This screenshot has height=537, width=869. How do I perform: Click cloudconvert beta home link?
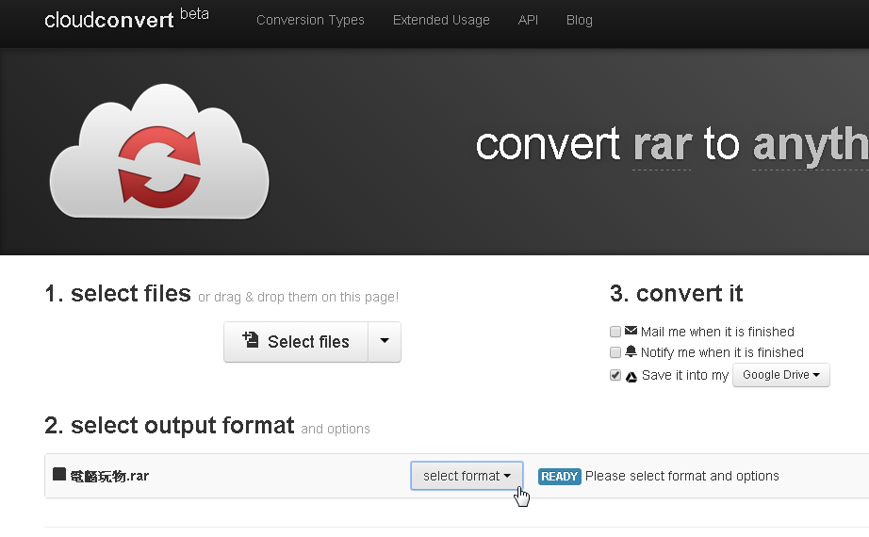126,18
